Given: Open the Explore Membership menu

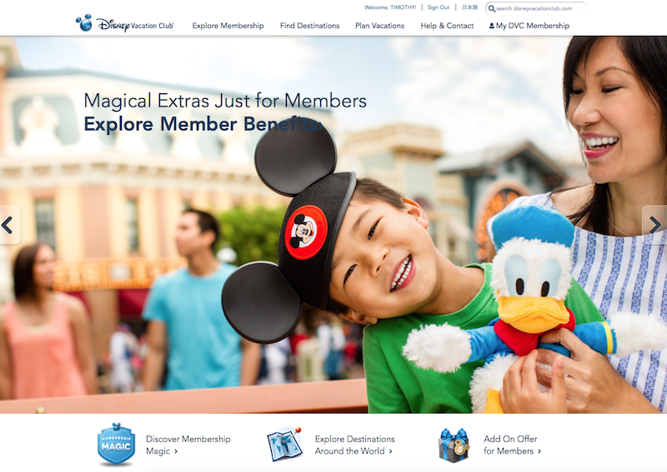Looking at the screenshot, I should pos(228,26).
